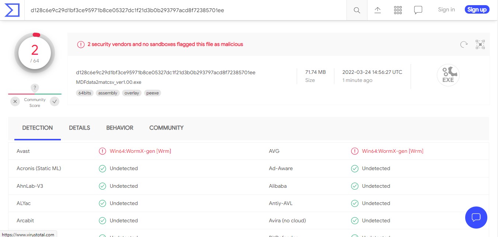This screenshot has height=237, width=498.
Task: Click Avast malicious warning icon
Action: [x=102, y=151]
